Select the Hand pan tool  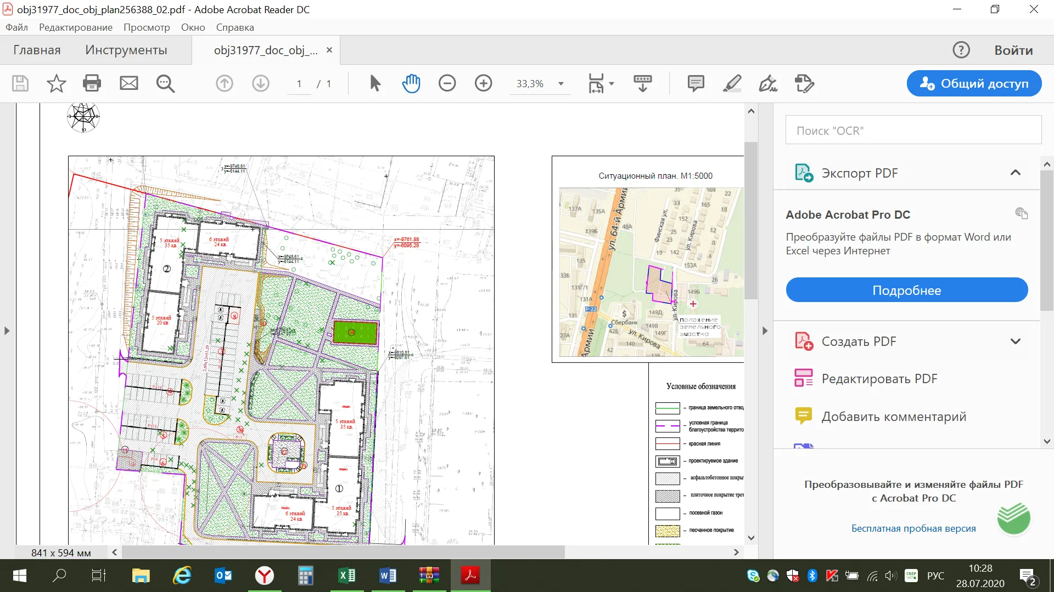[411, 83]
